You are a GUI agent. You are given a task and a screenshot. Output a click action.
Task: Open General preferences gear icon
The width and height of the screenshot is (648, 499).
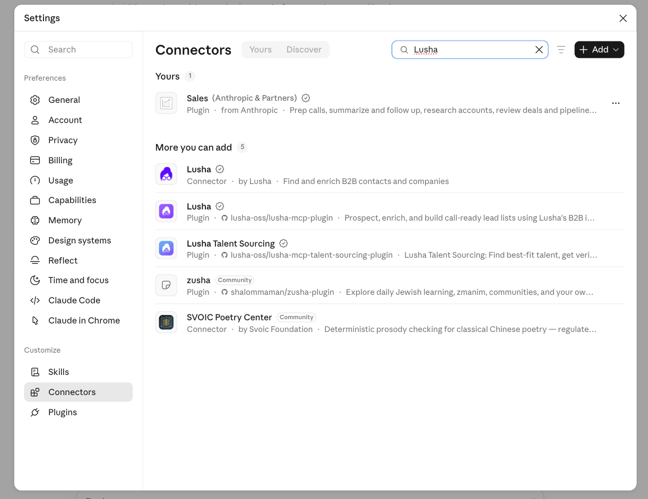35,100
